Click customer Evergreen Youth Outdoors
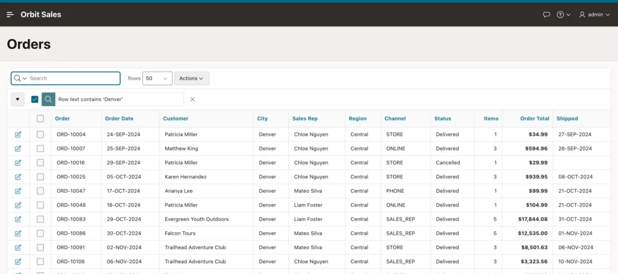 click(x=197, y=219)
